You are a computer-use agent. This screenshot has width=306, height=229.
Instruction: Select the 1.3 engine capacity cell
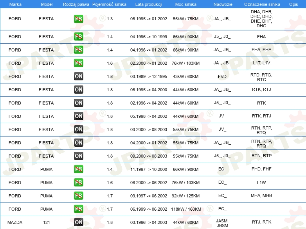[110, 19]
